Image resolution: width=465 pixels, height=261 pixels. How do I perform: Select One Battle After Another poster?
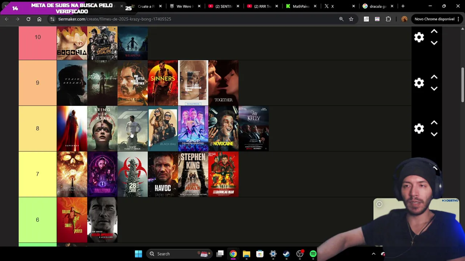click(133, 83)
